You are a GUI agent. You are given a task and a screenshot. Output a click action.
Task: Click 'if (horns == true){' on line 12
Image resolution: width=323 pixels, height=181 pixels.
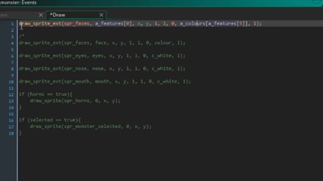[45, 94]
